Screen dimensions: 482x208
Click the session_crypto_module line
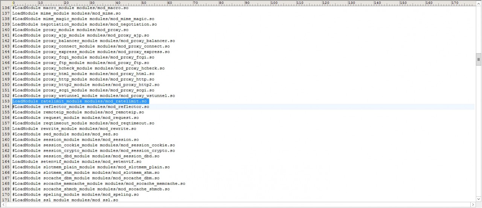click(x=94, y=151)
